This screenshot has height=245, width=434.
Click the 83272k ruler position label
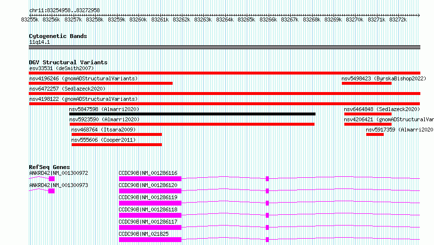coord(398,19)
